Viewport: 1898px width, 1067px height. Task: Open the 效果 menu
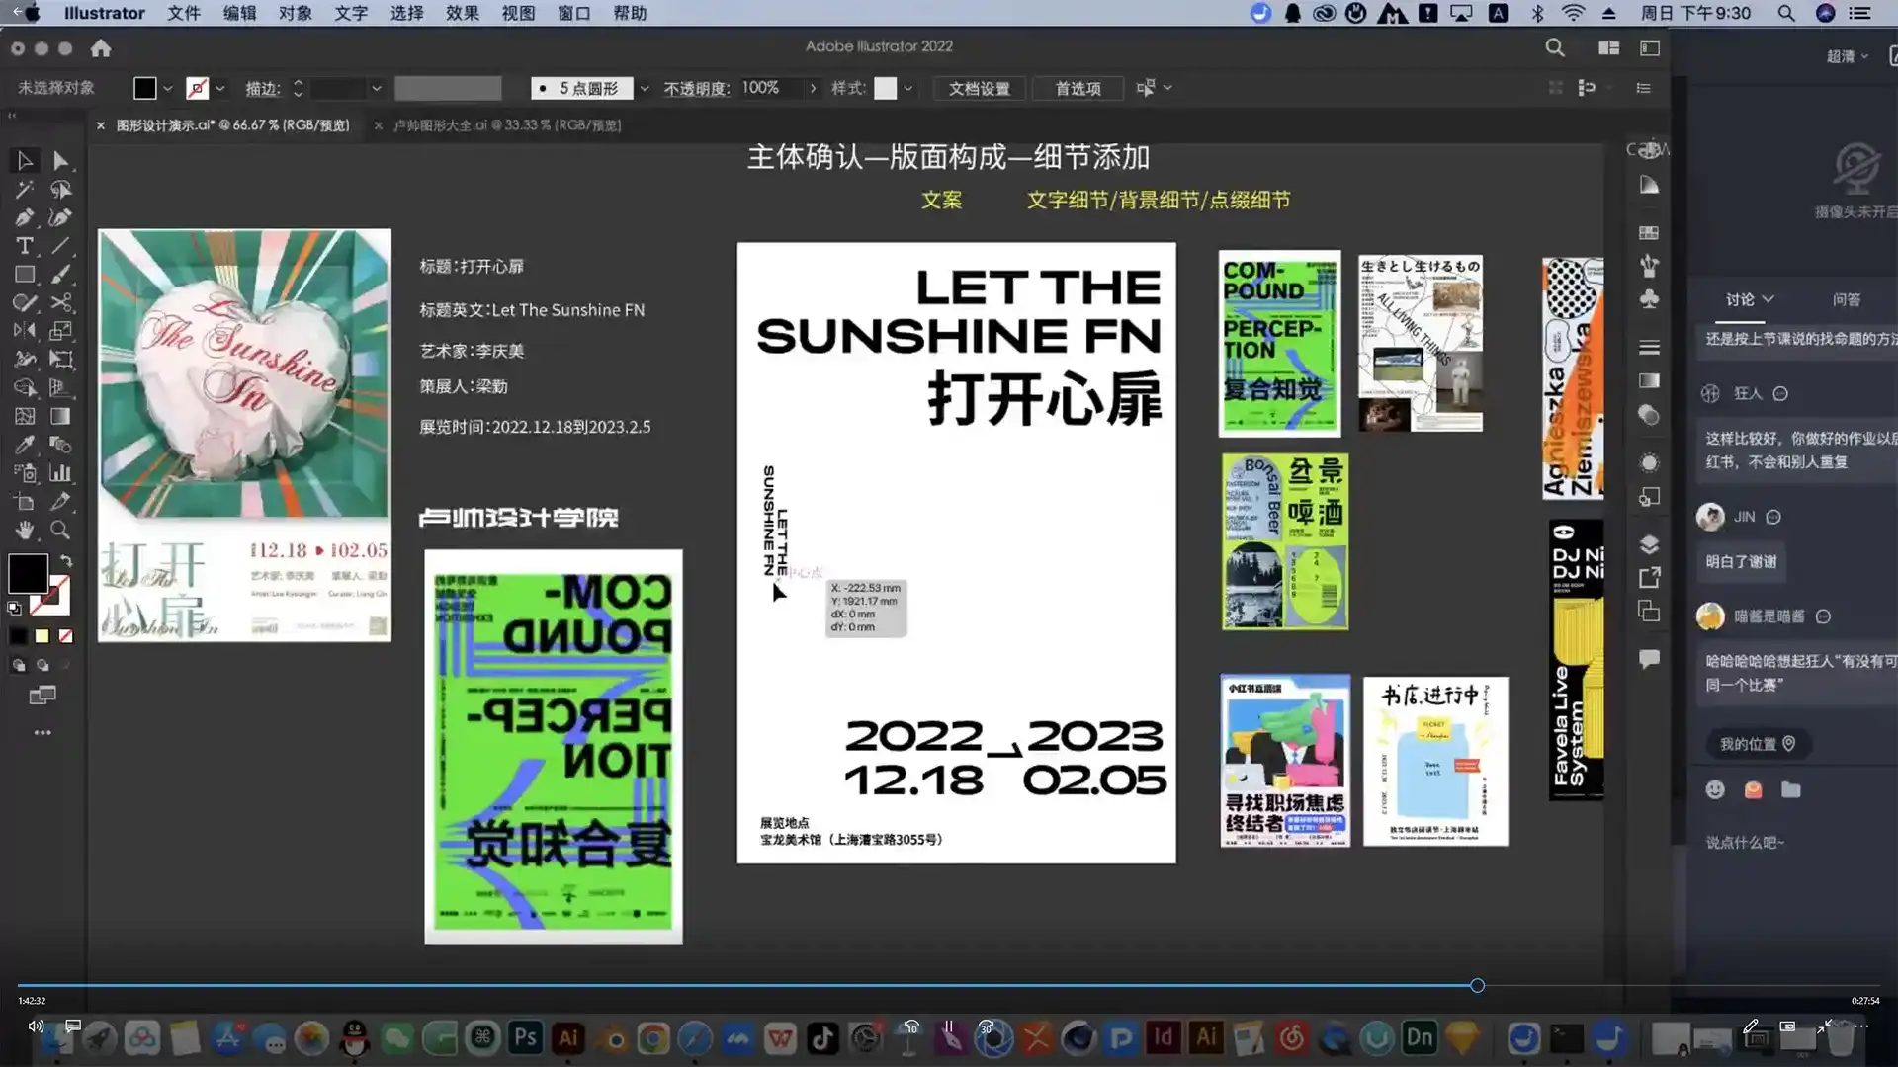click(461, 13)
